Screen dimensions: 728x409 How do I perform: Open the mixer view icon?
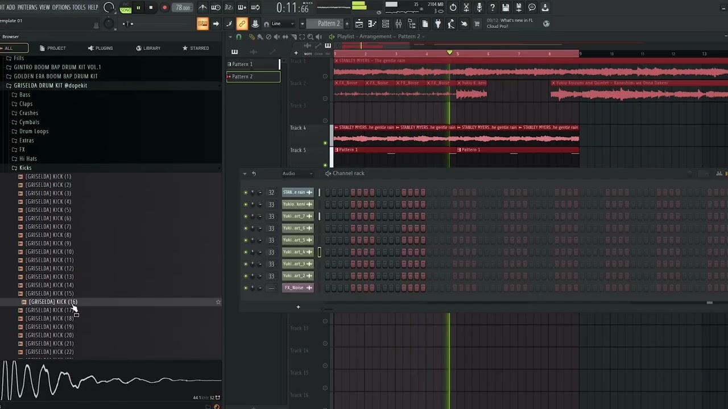pos(398,23)
